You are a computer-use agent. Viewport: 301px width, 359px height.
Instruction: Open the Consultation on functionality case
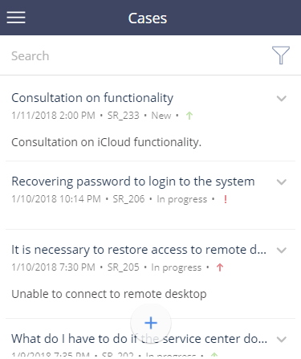click(x=92, y=98)
